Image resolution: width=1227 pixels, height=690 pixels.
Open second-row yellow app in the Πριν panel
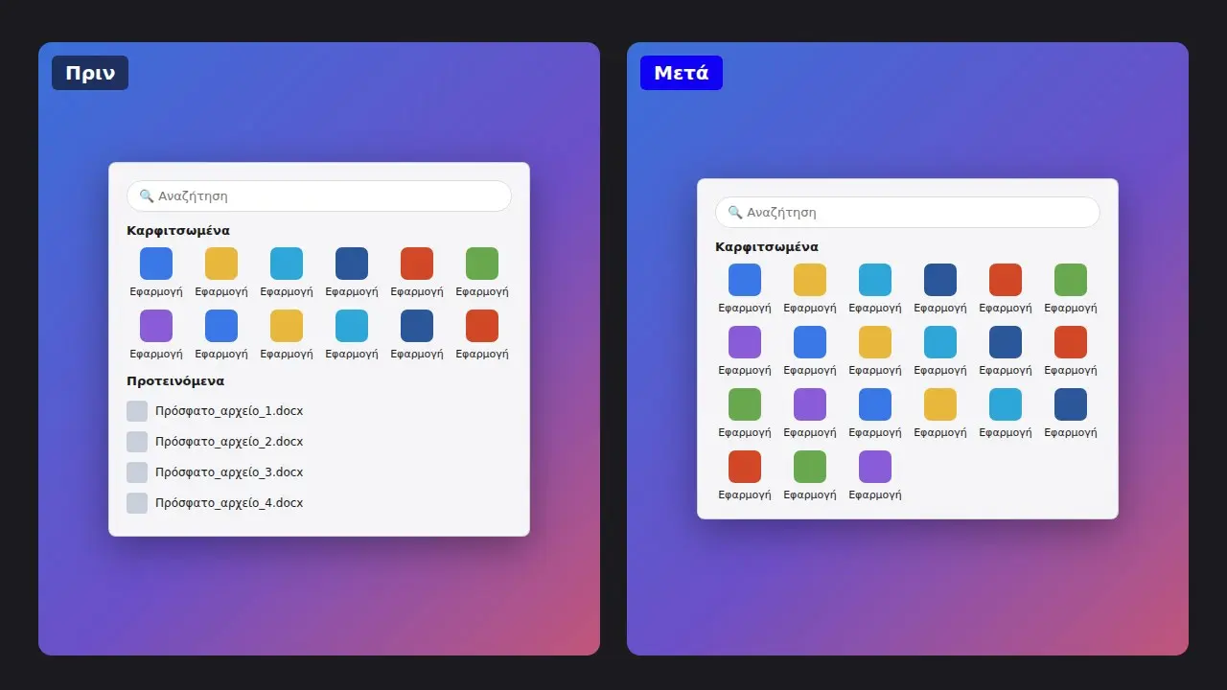[x=287, y=326]
